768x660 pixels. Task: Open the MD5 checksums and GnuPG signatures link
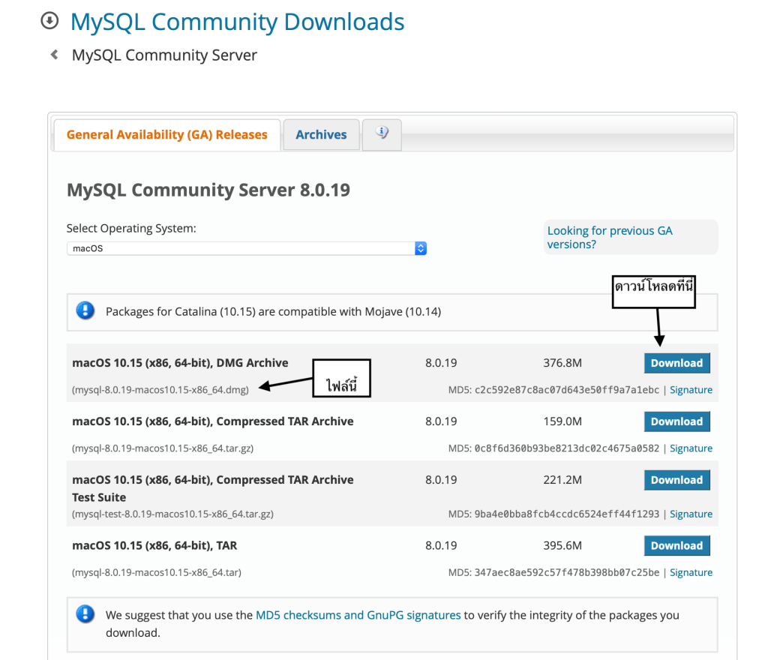(358, 615)
